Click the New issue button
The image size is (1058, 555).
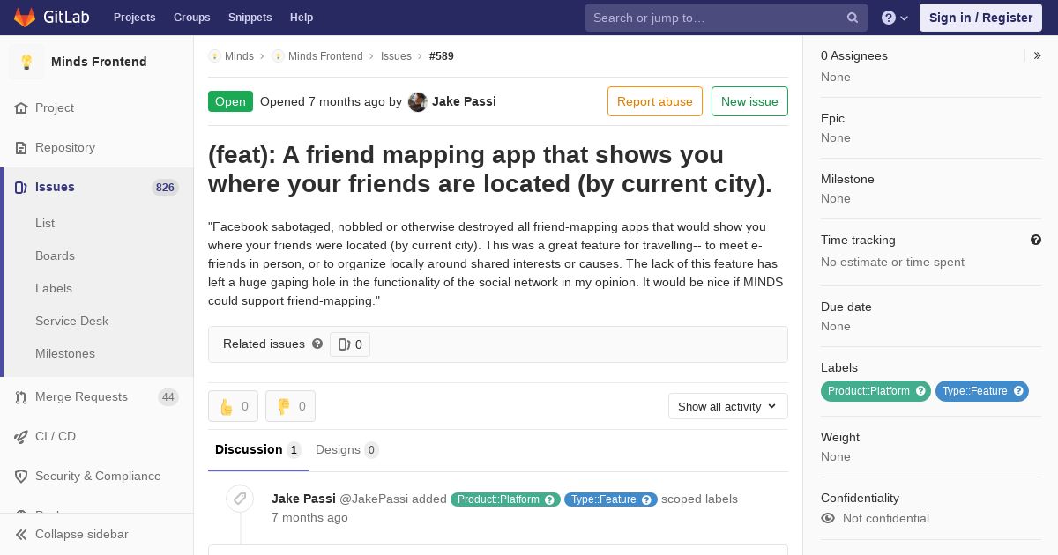point(749,101)
